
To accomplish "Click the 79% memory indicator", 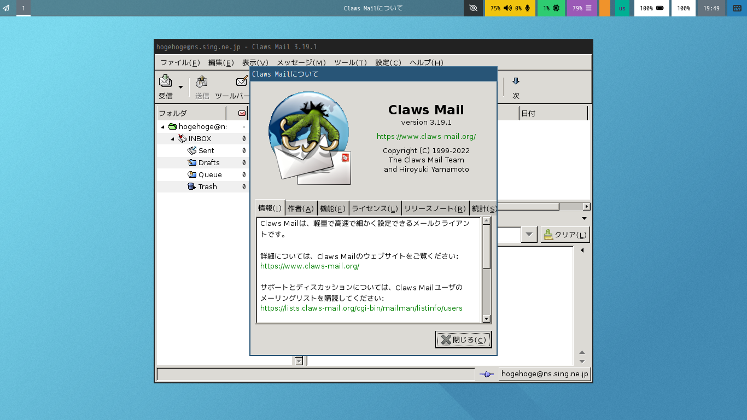I will coord(582,8).
